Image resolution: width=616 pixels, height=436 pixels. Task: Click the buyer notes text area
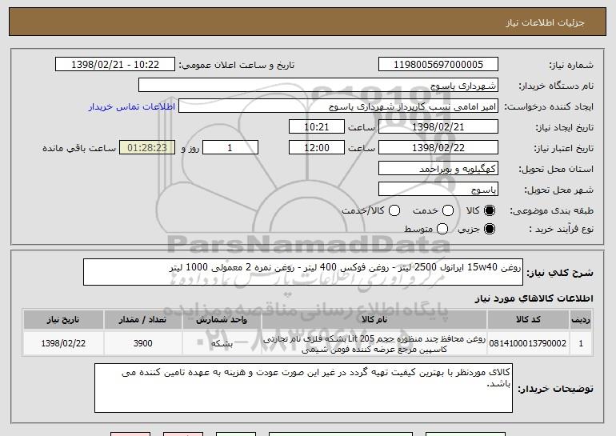pyautogui.click(x=303, y=388)
